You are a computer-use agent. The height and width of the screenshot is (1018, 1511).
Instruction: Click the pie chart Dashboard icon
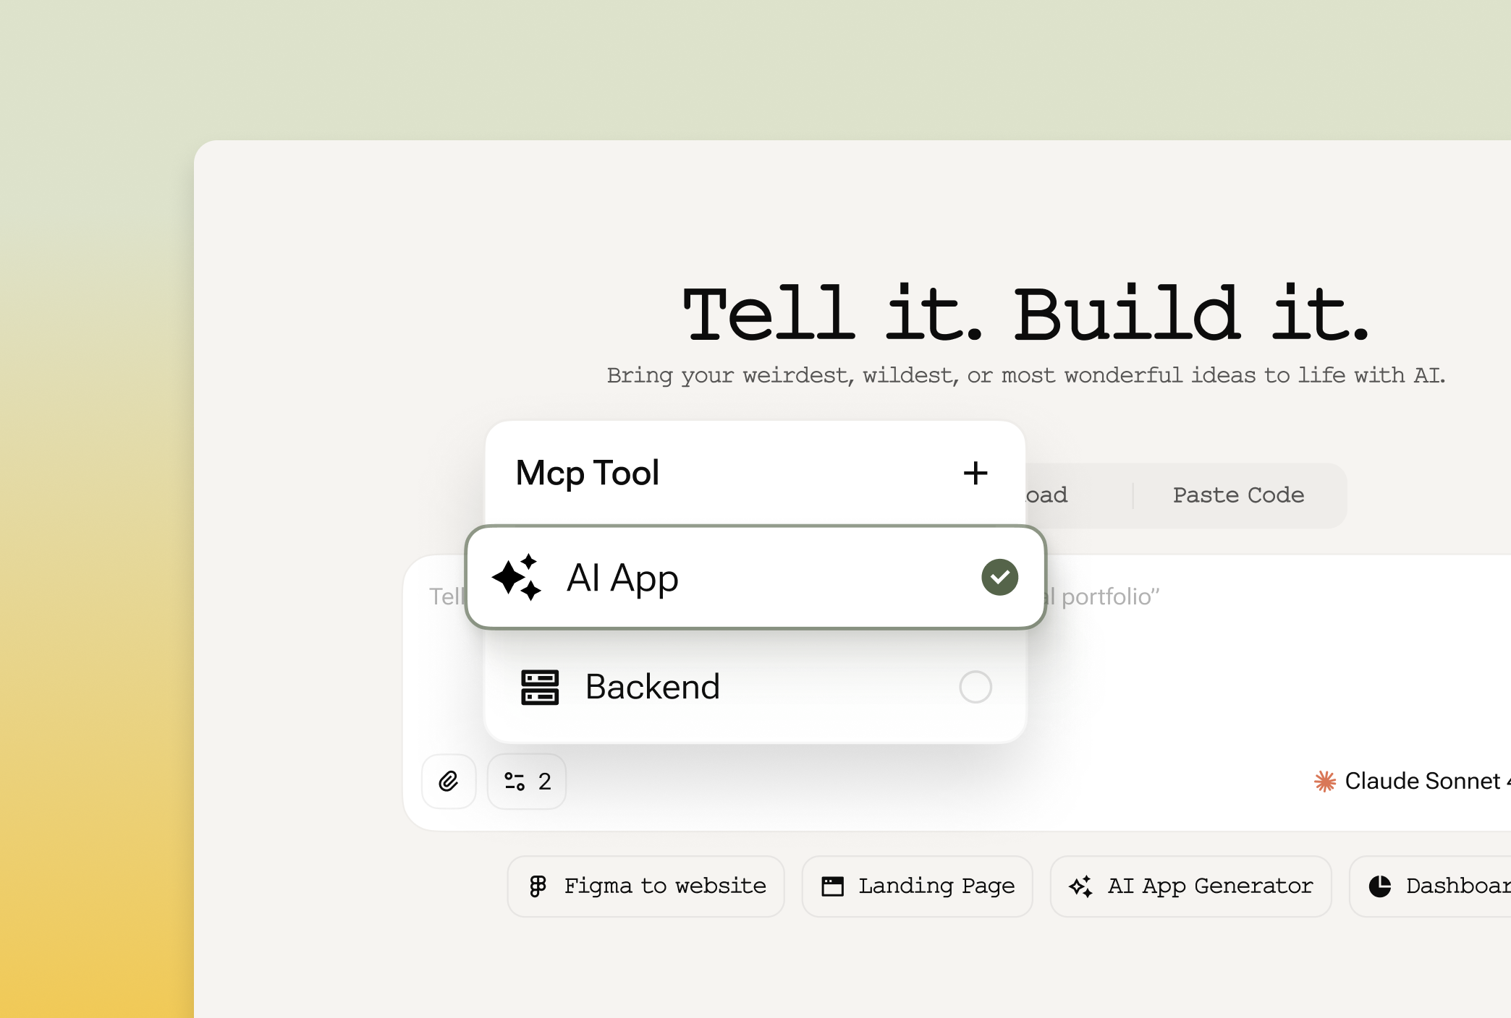(1380, 886)
